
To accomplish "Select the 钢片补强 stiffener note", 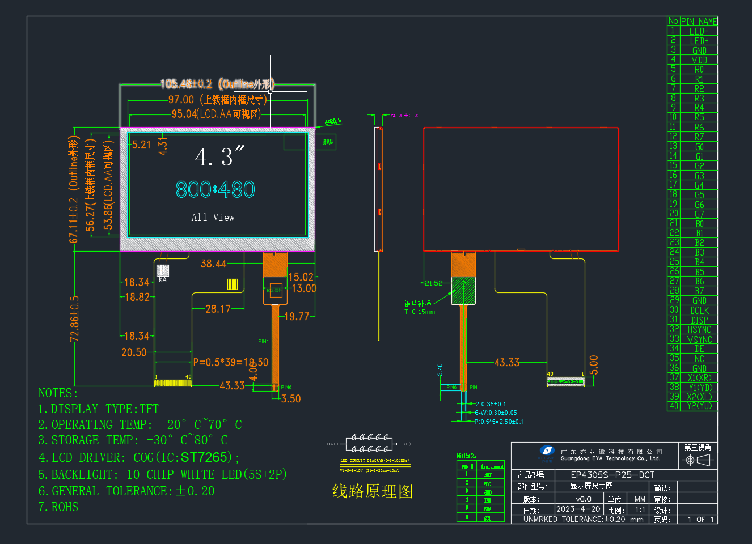I will pyautogui.click(x=418, y=304).
